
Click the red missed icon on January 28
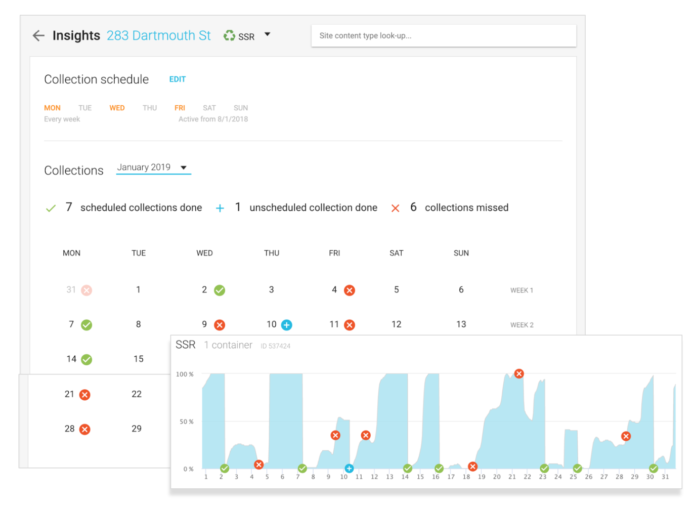point(85,430)
